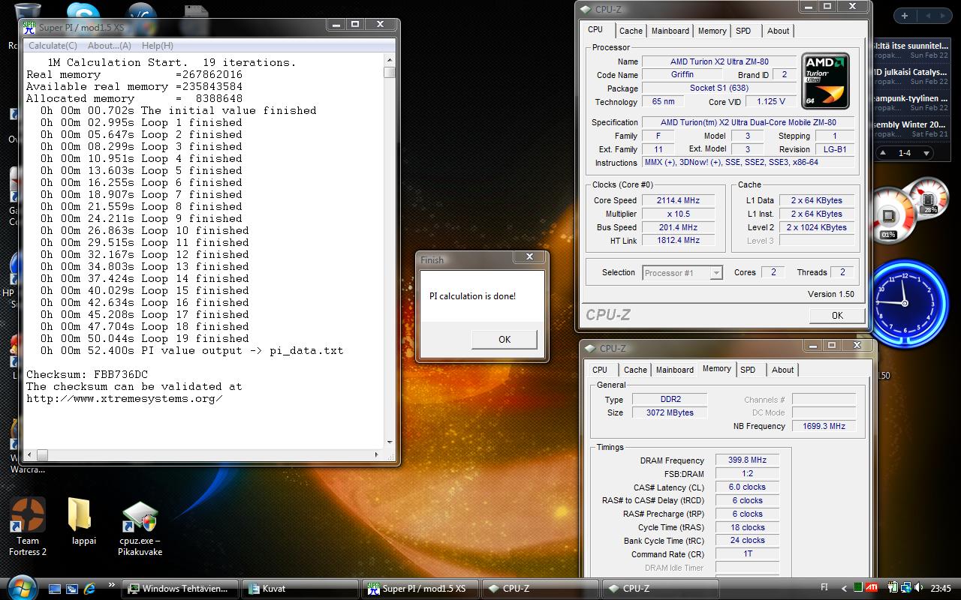Click the Core Speed value 2114.4 MHz
Screen dimensions: 961x600
[677, 200]
